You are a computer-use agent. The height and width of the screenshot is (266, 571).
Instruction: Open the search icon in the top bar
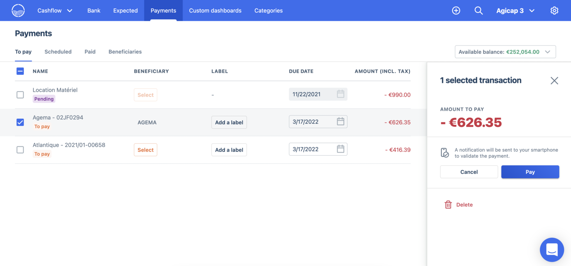pyautogui.click(x=478, y=10)
